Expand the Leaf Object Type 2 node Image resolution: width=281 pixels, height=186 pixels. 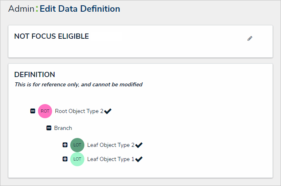pos(65,145)
